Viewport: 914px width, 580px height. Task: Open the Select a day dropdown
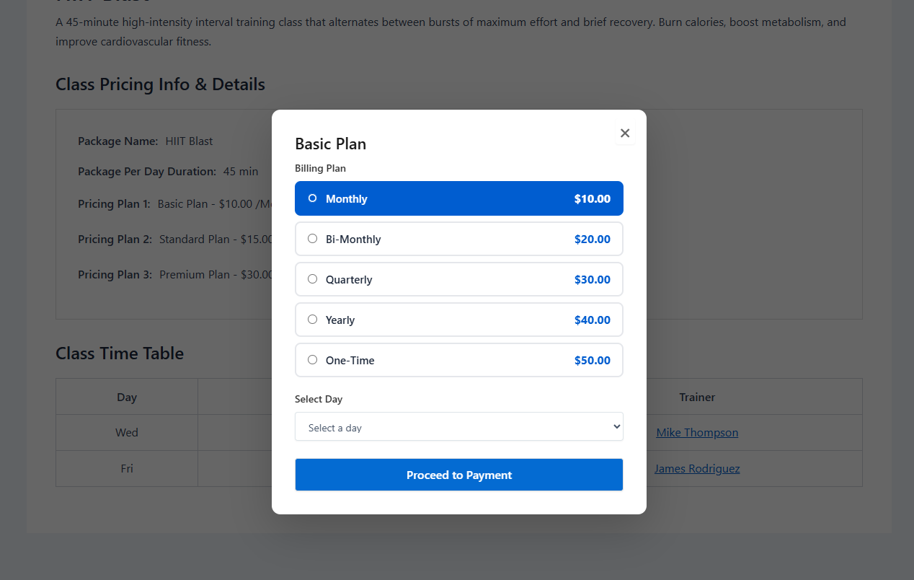click(x=458, y=427)
